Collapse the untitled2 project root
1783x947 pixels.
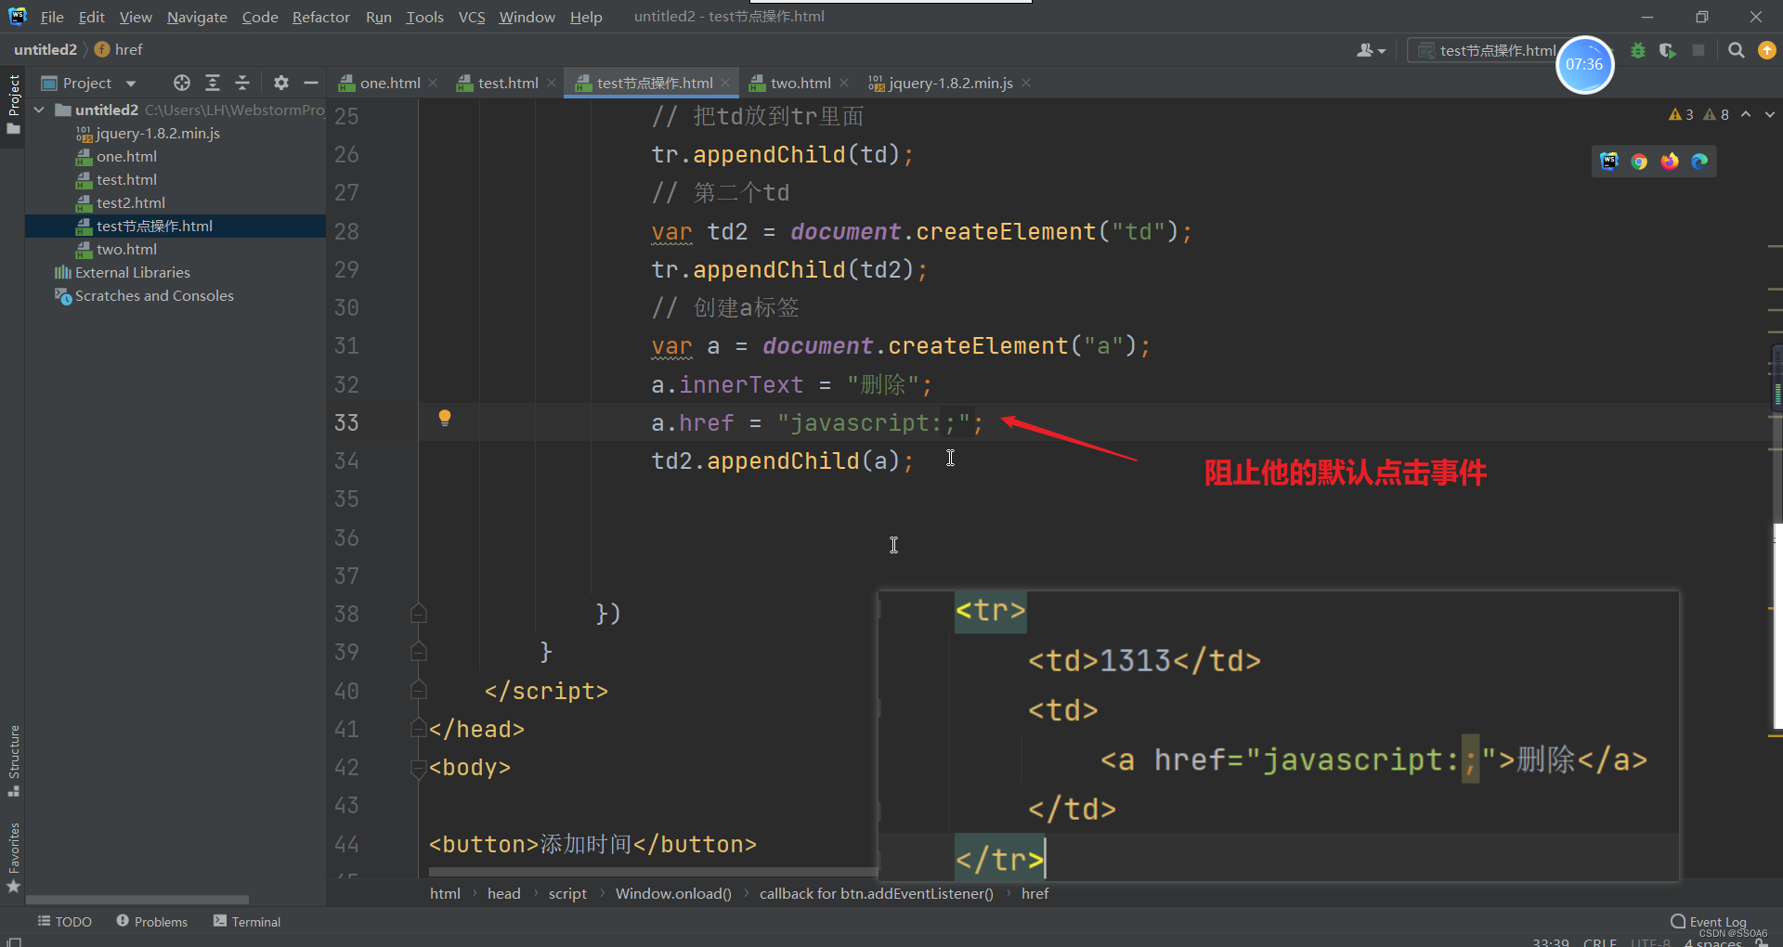(40, 110)
